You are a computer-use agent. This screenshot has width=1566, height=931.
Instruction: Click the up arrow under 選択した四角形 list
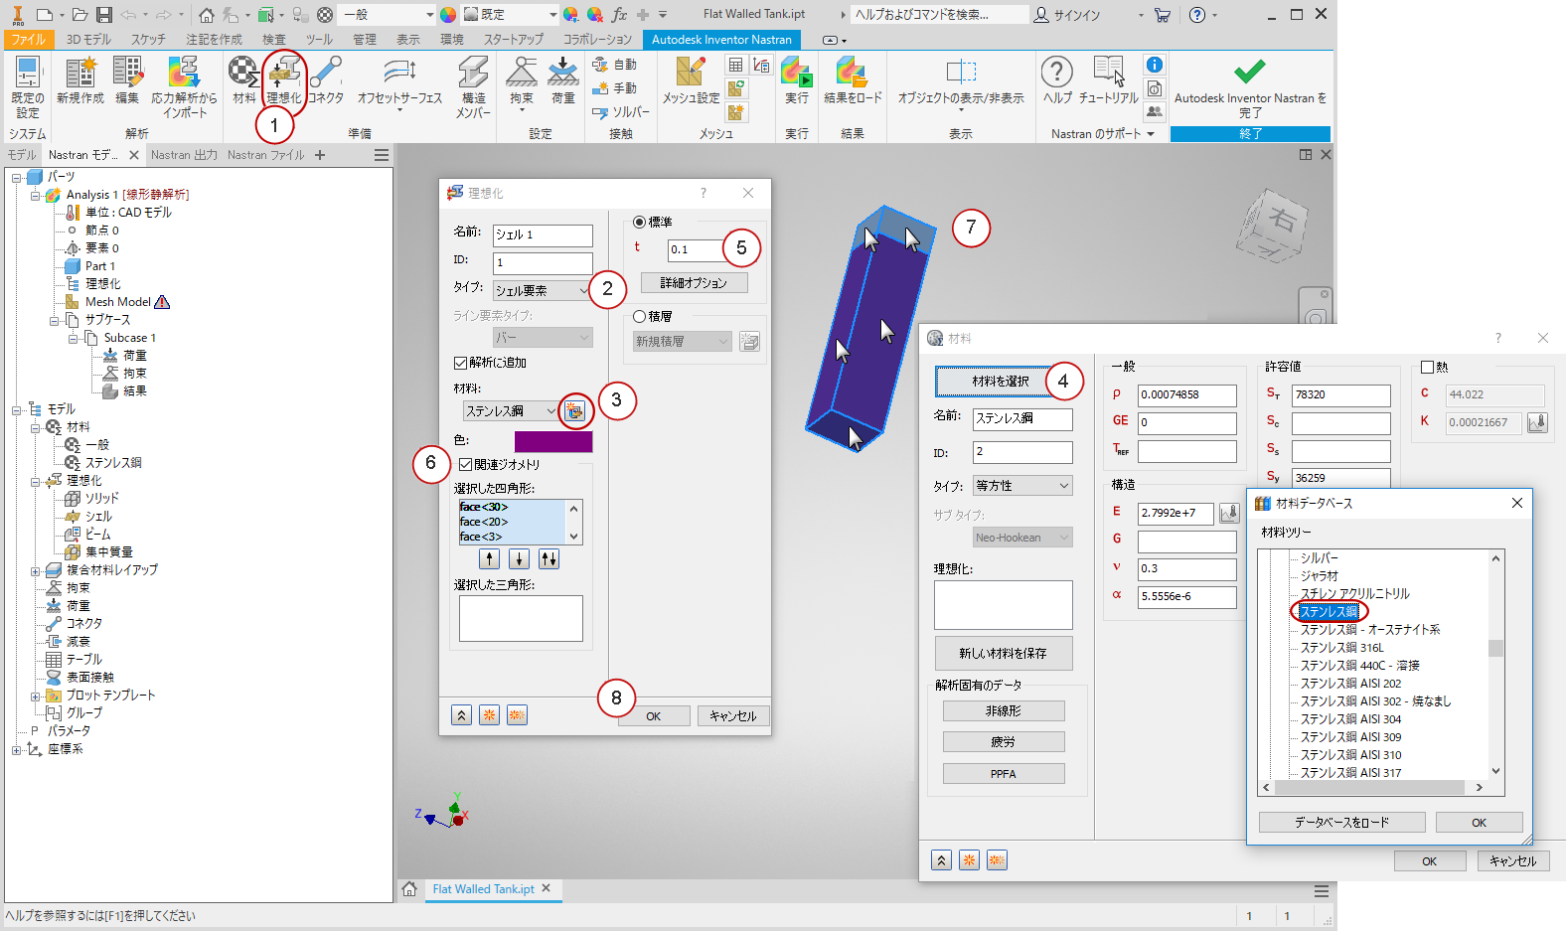pyautogui.click(x=490, y=559)
